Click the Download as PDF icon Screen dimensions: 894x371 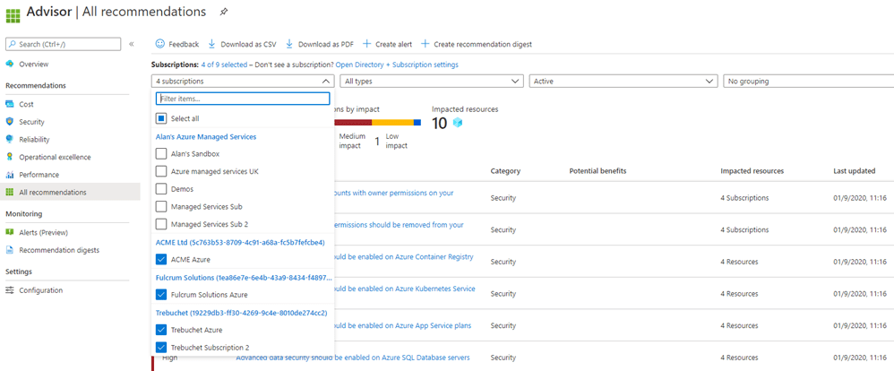tap(289, 44)
